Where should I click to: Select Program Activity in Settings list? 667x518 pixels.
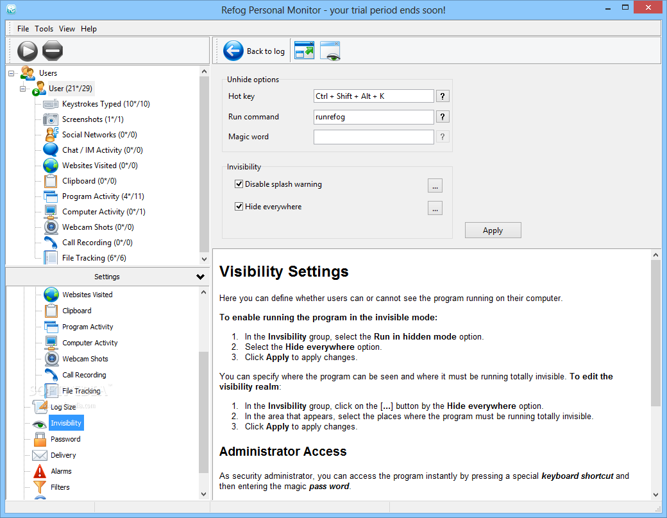[88, 327]
